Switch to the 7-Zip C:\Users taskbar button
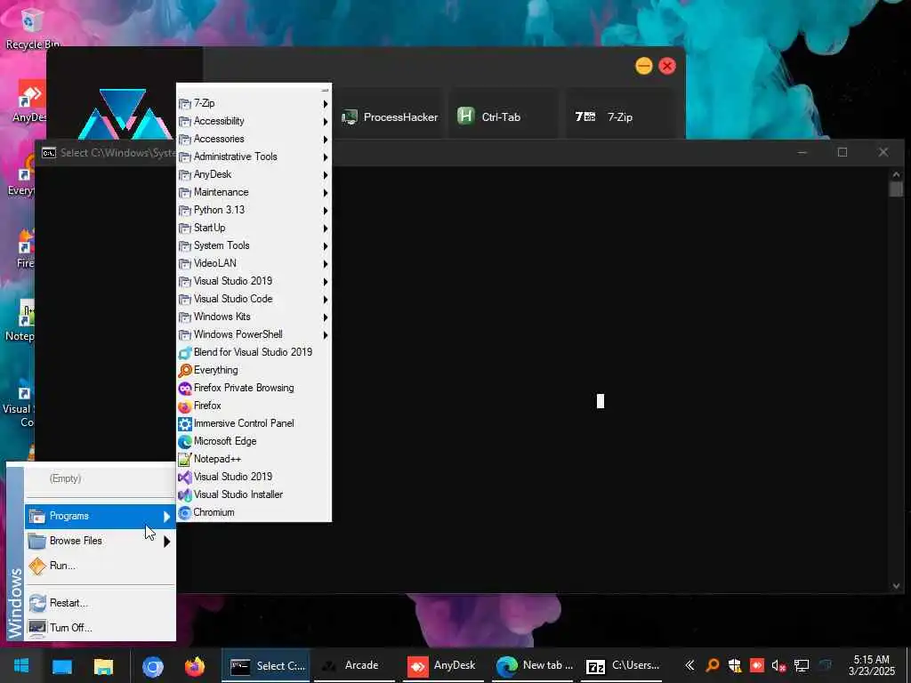 [x=623, y=666]
